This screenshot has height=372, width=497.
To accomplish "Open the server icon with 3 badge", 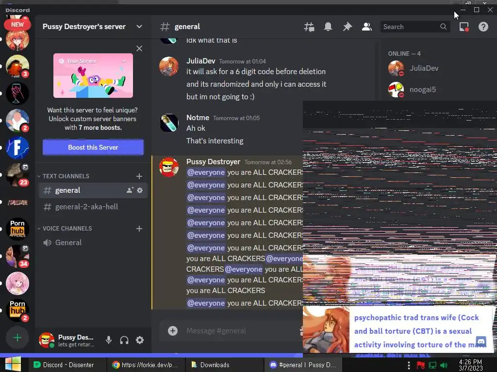I will 17,66.
